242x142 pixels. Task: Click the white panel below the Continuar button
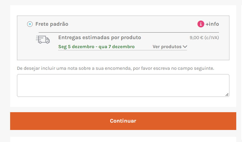(123, 139)
